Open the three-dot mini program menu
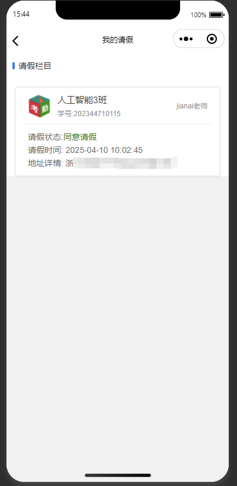237x486 pixels. pos(186,39)
